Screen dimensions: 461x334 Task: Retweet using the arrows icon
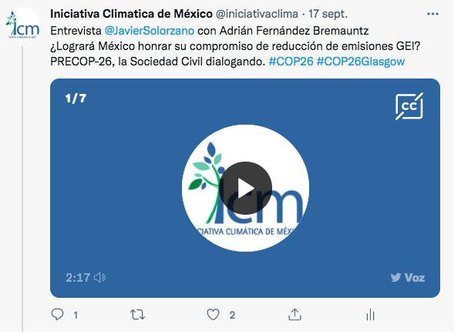click(137, 315)
